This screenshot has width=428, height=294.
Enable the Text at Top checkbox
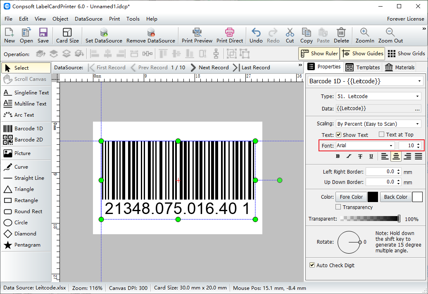pyautogui.click(x=382, y=134)
